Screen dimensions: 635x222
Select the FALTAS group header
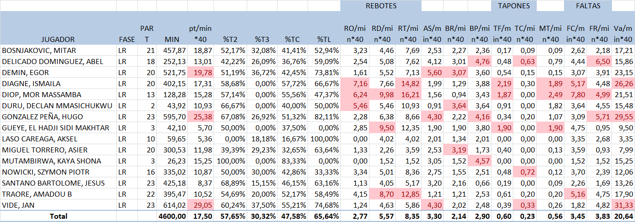(588, 6)
